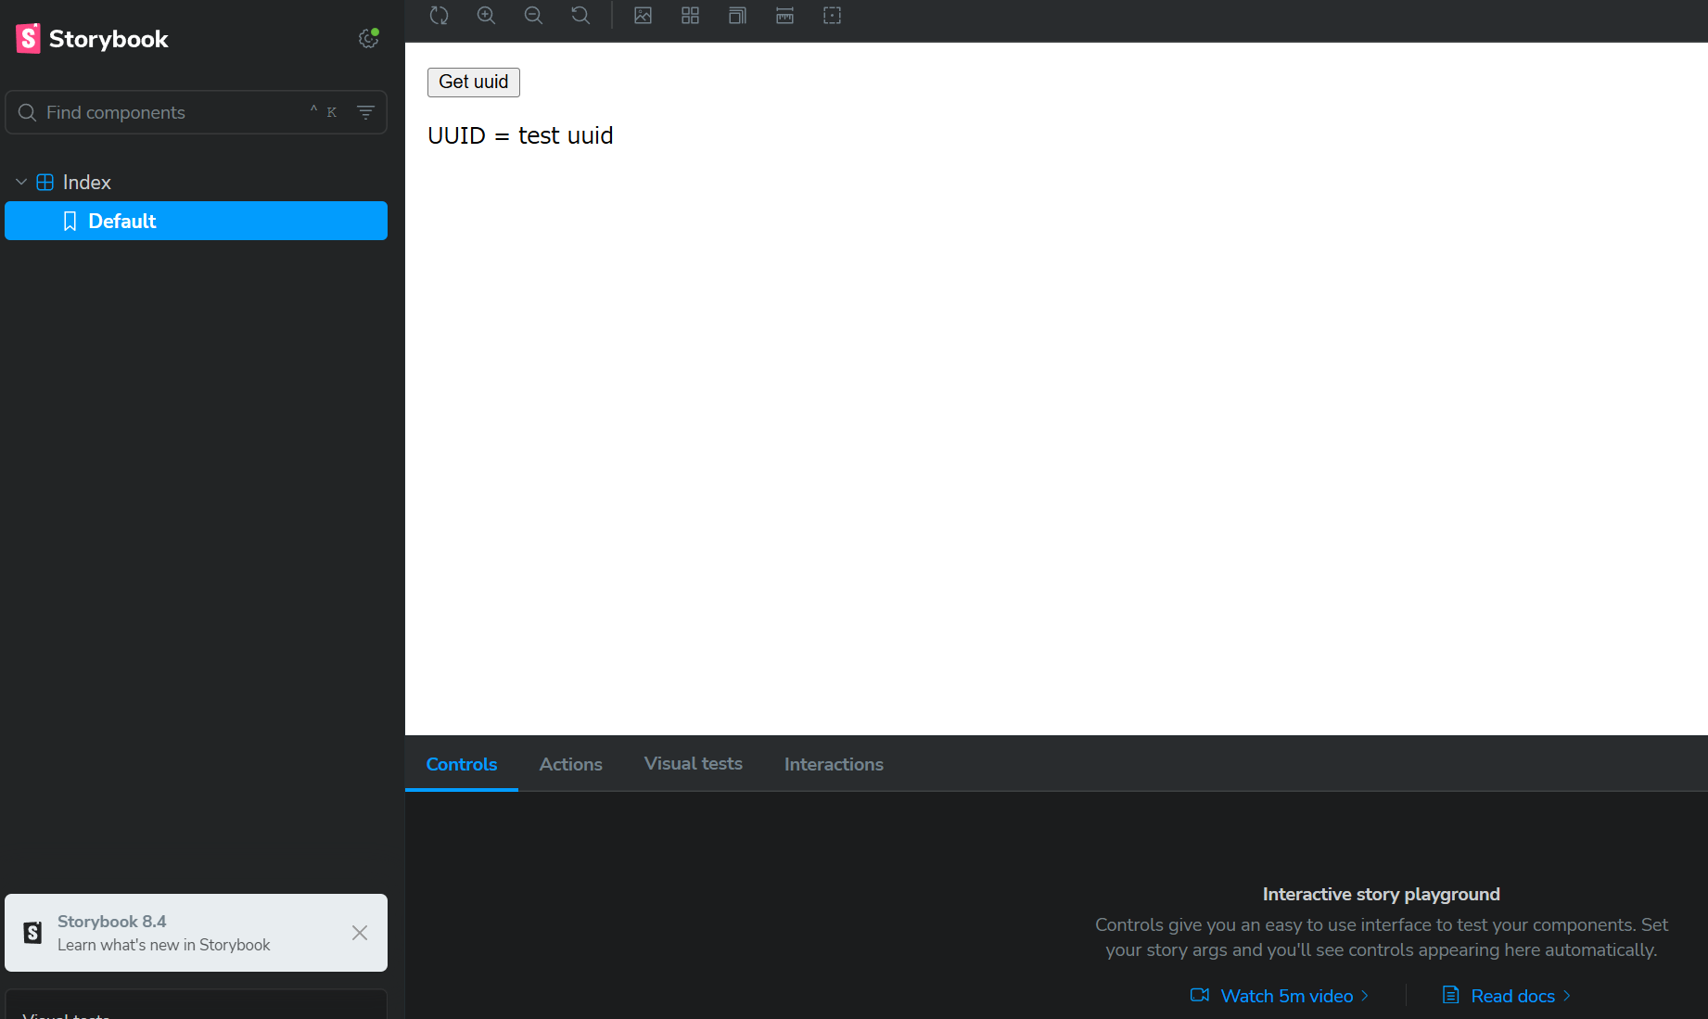Toggle the measure tool with the ruler icon
Image resolution: width=1708 pixels, height=1019 pixels.
(784, 16)
